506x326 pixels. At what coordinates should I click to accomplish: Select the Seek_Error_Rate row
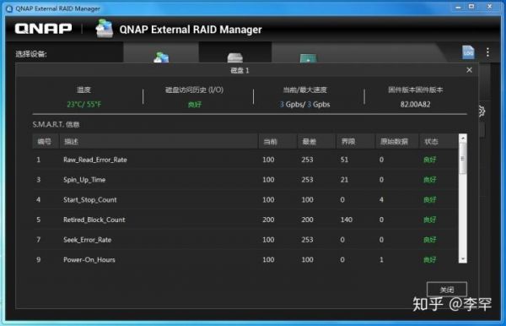coord(245,240)
